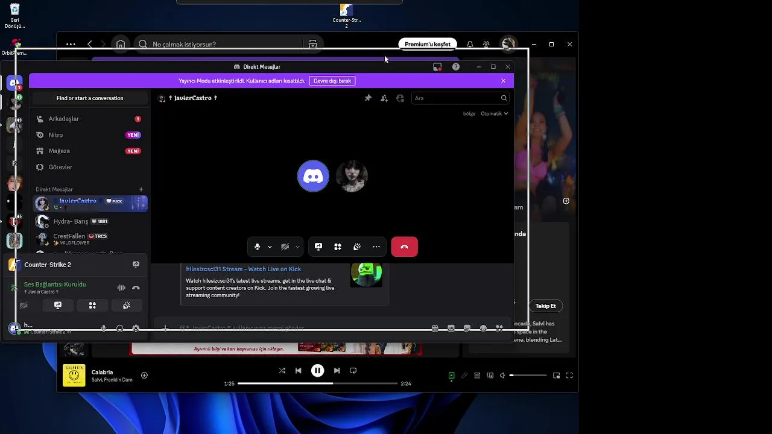Open Spotify notifications bell icon
Viewport: 772px width, 434px height.
(x=470, y=44)
